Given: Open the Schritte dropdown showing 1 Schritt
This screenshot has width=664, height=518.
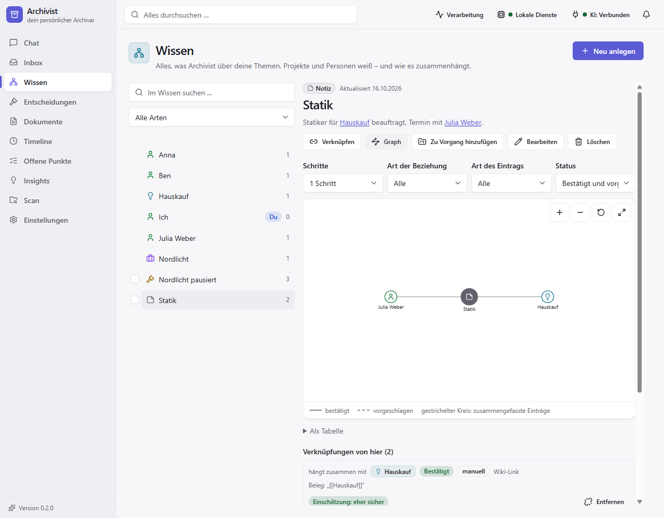Looking at the screenshot, I should pyautogui.click(x=343, y=183).
